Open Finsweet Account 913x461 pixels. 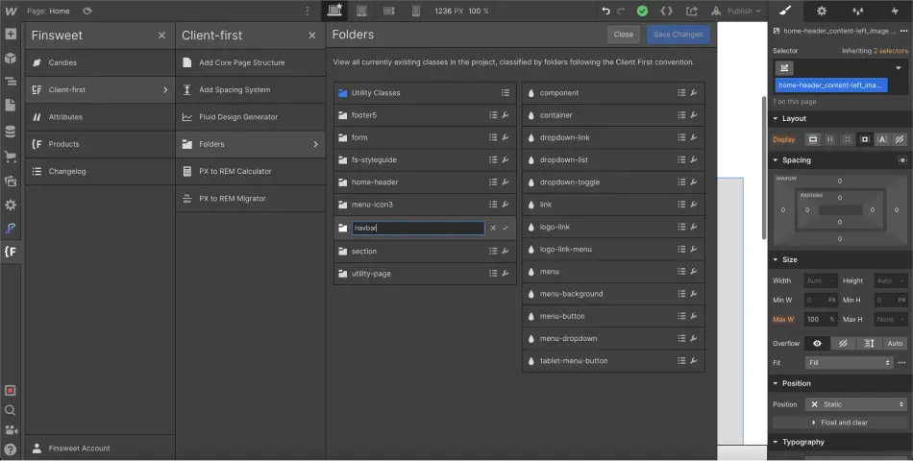coord(100,449)
